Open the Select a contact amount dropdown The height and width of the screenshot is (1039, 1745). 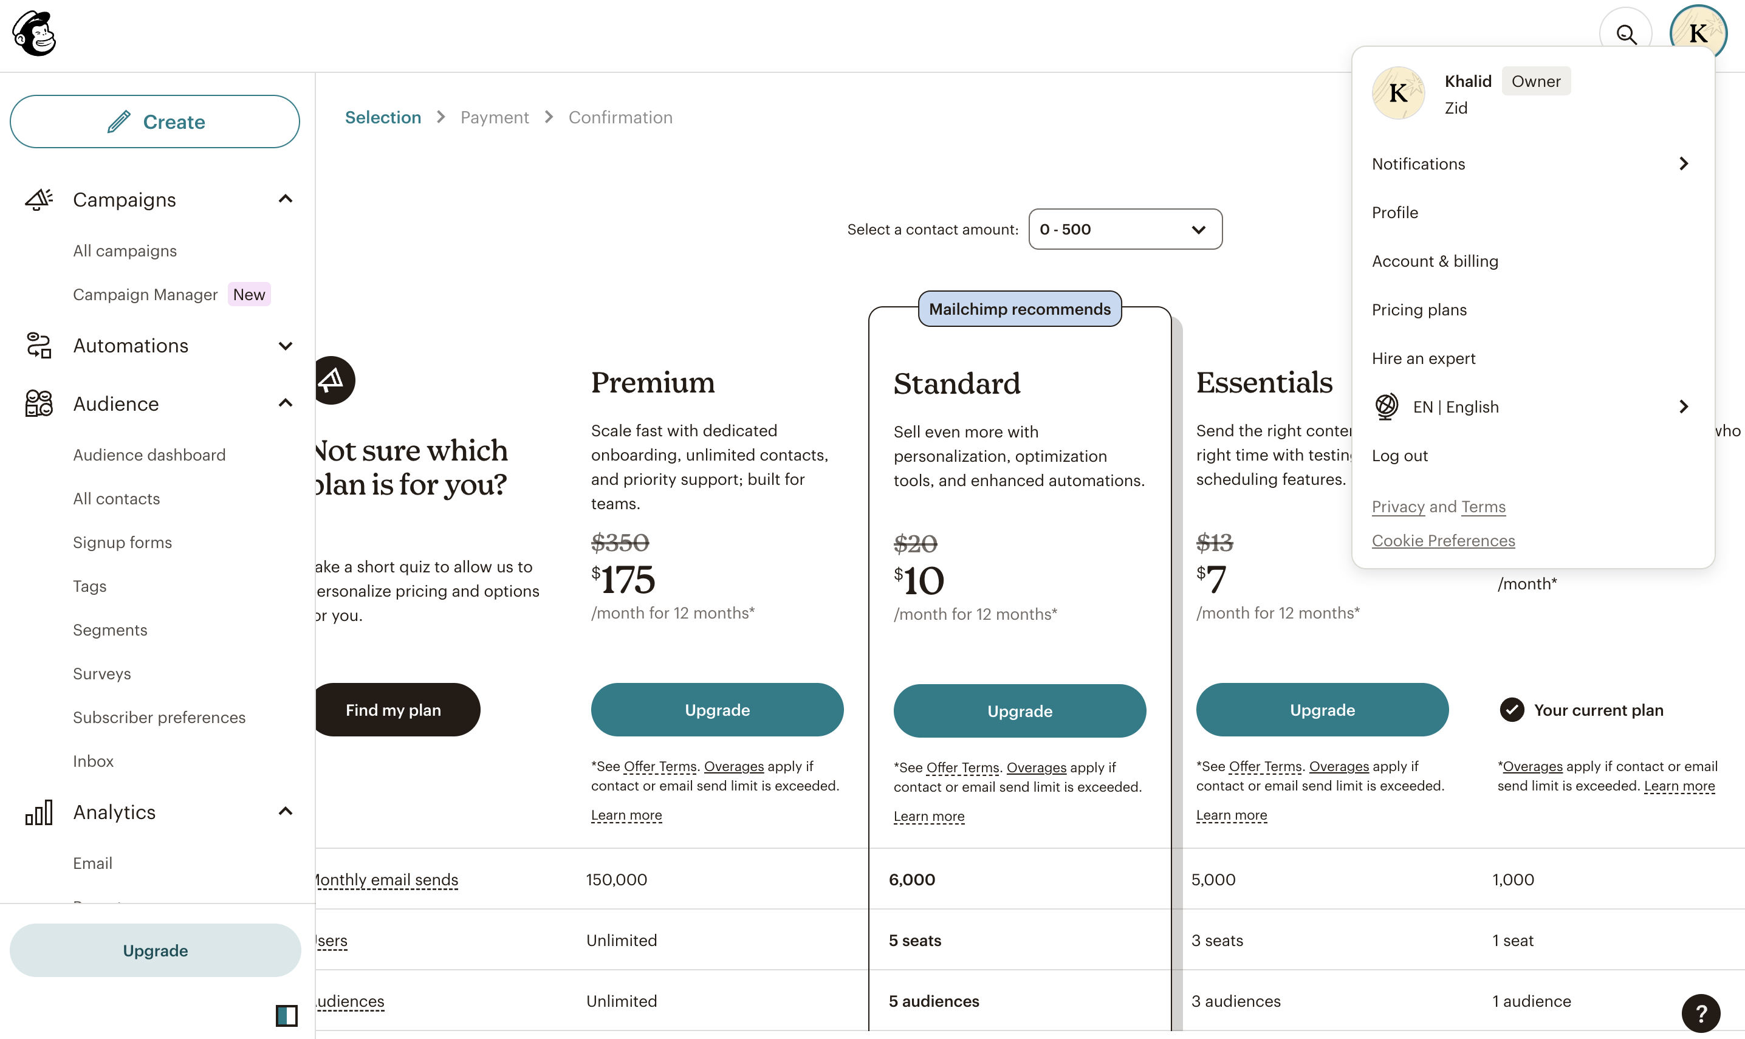1123,229
